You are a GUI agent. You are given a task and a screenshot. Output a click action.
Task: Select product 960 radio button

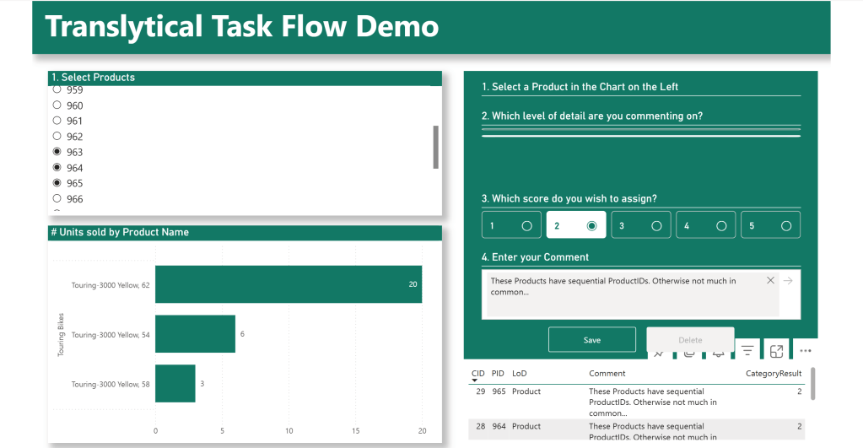pos(57,105)
